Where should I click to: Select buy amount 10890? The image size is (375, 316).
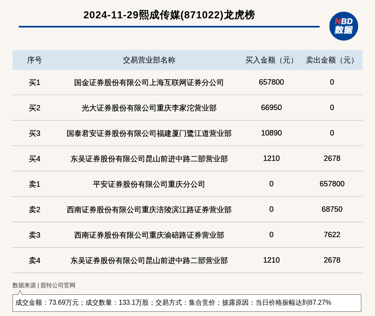(x=271, y=133)
